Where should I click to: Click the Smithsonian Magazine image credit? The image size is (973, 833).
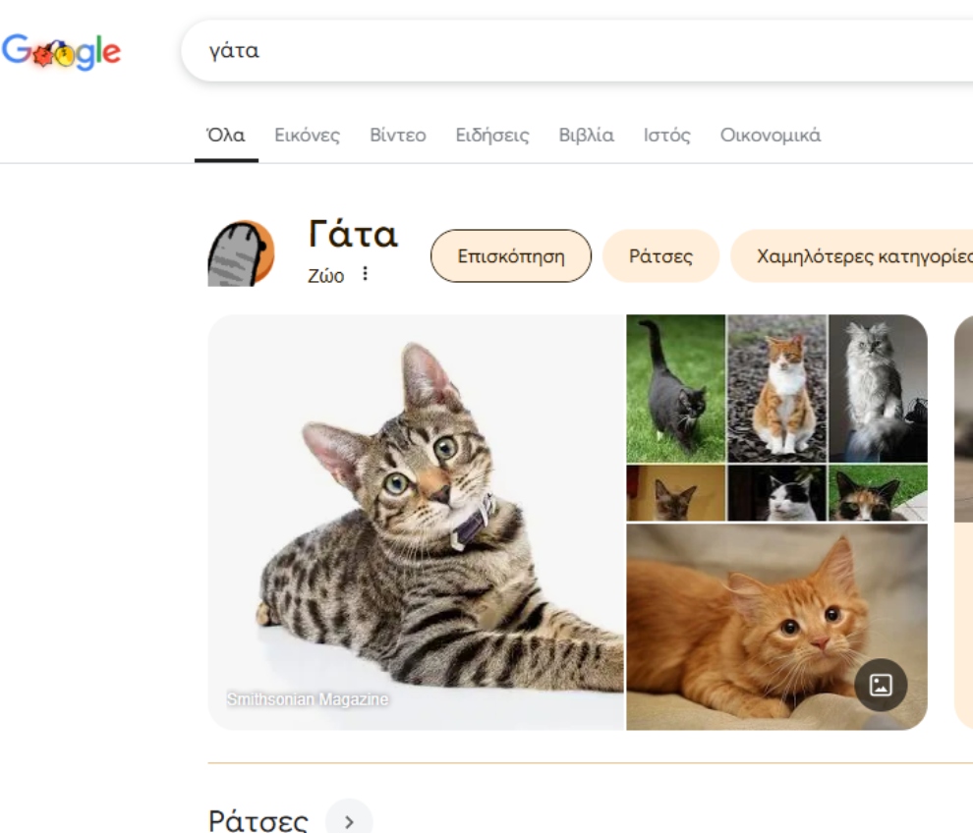pos(308,699)
